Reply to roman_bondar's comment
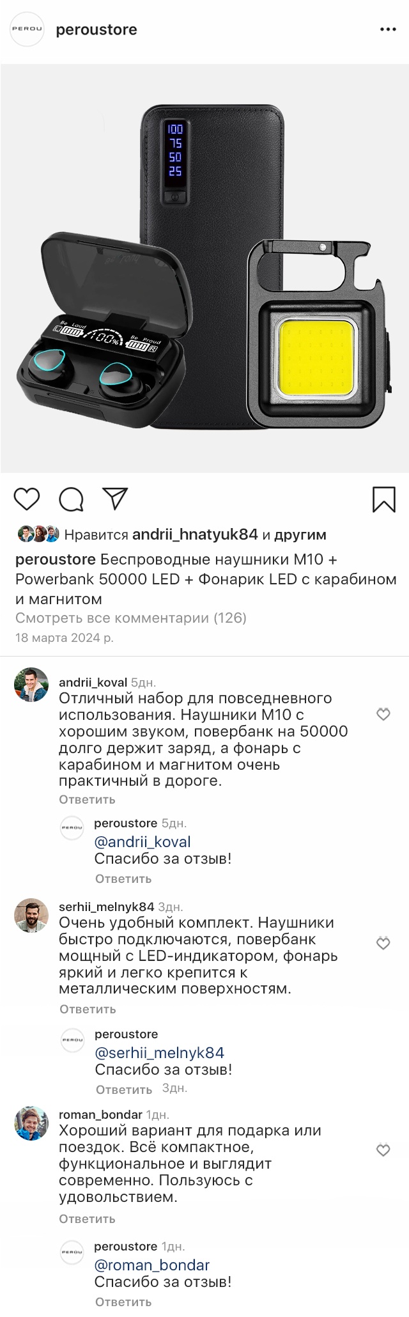409x1317 pixels. point(87,1219)
